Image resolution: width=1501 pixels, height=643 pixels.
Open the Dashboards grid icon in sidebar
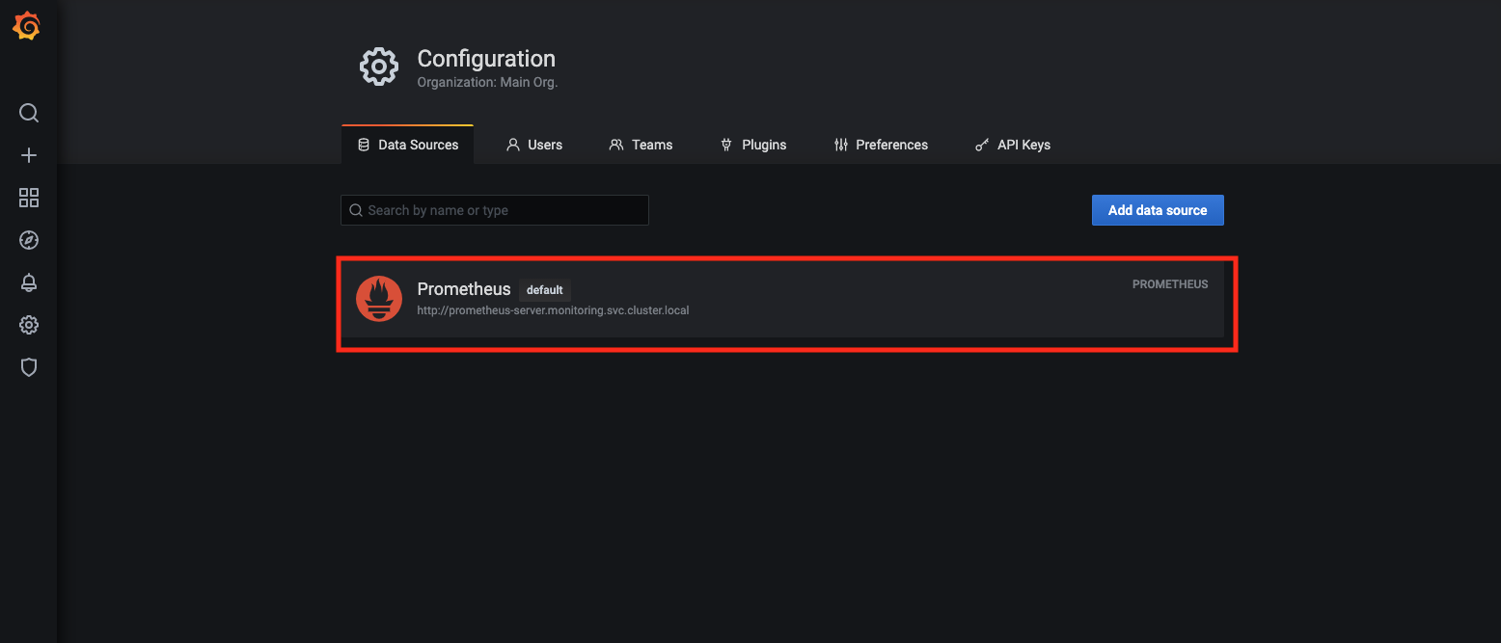click(x=29, y=198)
